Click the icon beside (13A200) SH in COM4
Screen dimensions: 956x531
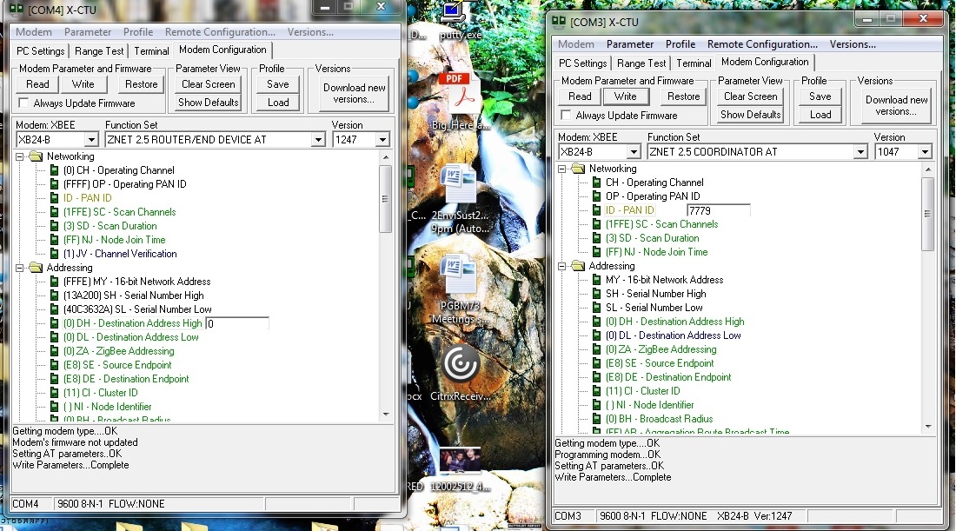[x=54, y=295]
